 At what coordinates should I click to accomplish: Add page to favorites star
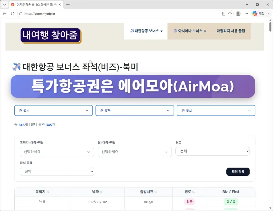point(230,14)
